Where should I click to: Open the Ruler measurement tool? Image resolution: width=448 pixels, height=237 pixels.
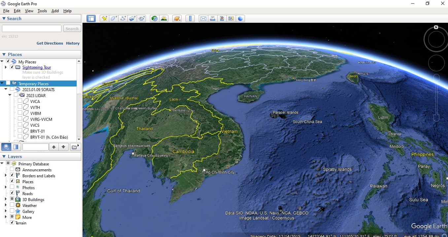pyautogui.click(x=190, y=18)
